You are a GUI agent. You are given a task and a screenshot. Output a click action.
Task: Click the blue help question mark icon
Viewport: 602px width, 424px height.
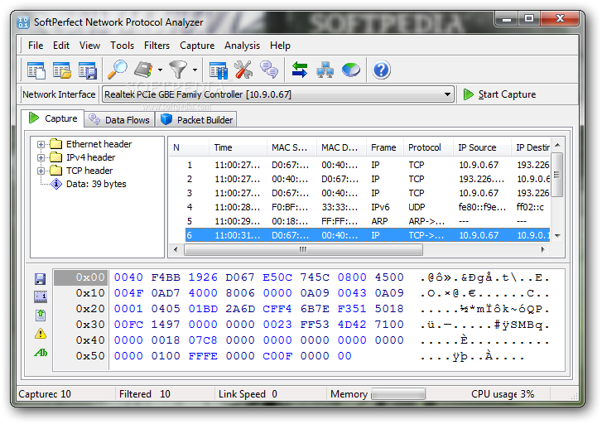coord(381,70)
